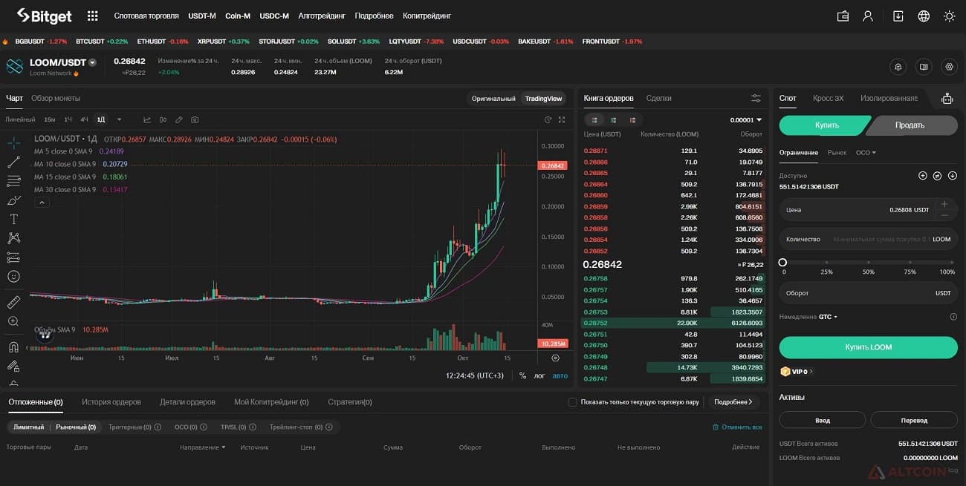Select the brush drawing tool
Viewport: 966px width, 486px height.
(x=13, y=200)
